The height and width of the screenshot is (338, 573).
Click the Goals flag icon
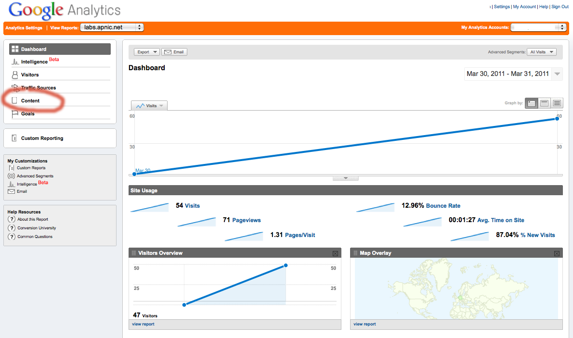(x=15, y=114)
